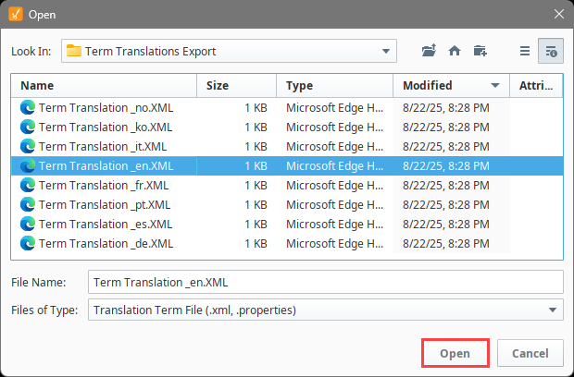Switch to details view
This screenshot has height=377, width=574.
pyautogui.click(x=551, y=51)
